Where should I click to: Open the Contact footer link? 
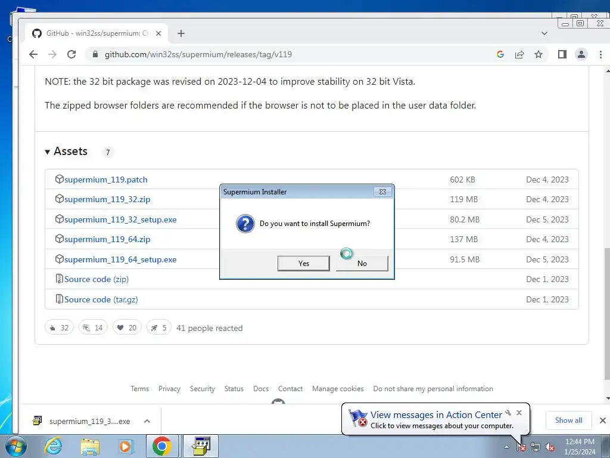pos(290,389)
